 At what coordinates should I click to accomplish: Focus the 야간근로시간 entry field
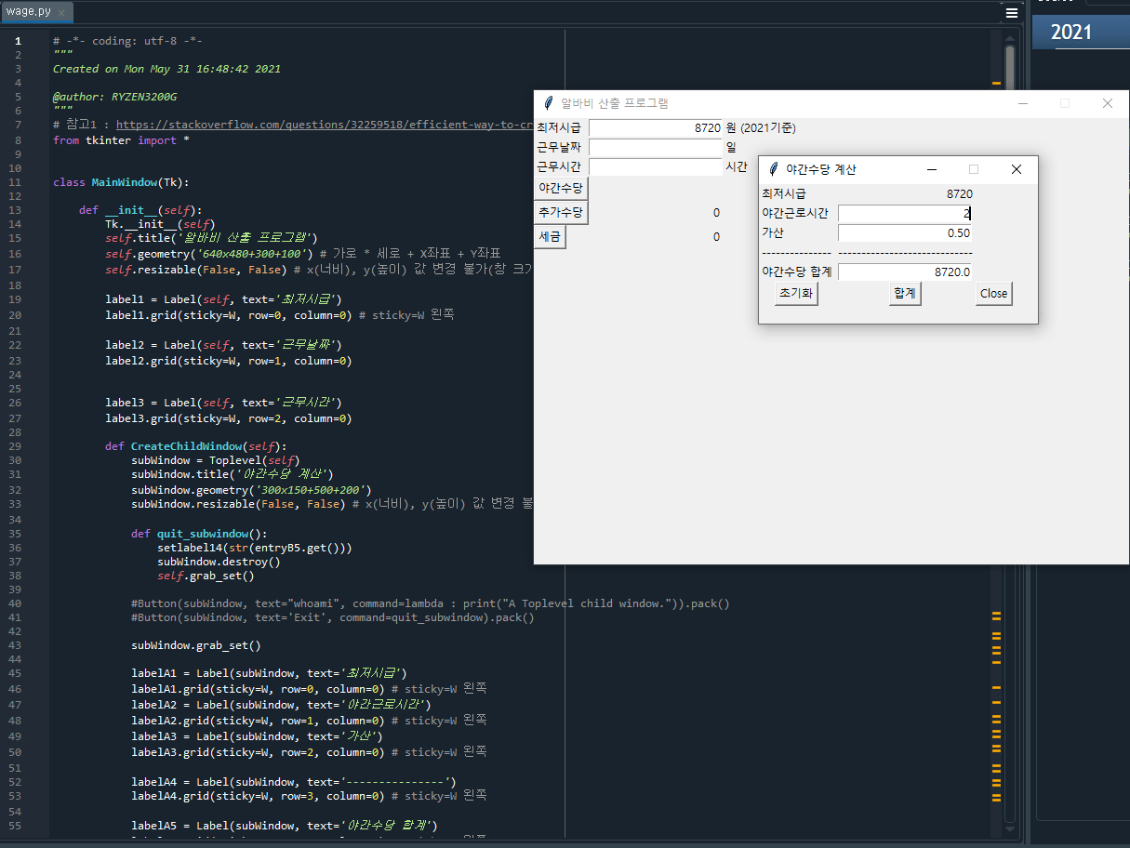[904, 214]
